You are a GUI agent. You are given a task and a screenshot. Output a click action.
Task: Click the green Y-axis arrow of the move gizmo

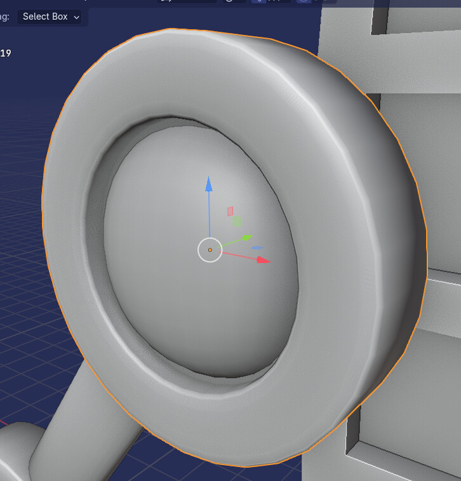tap(248, 238)
